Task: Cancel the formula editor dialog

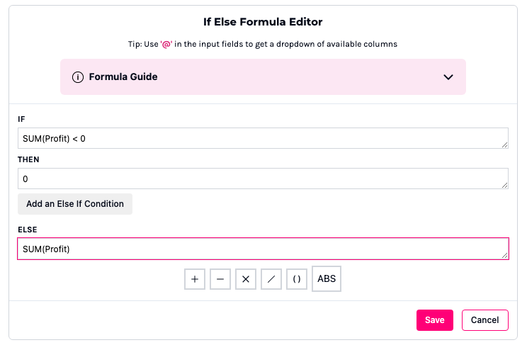Action: point(485,320)
